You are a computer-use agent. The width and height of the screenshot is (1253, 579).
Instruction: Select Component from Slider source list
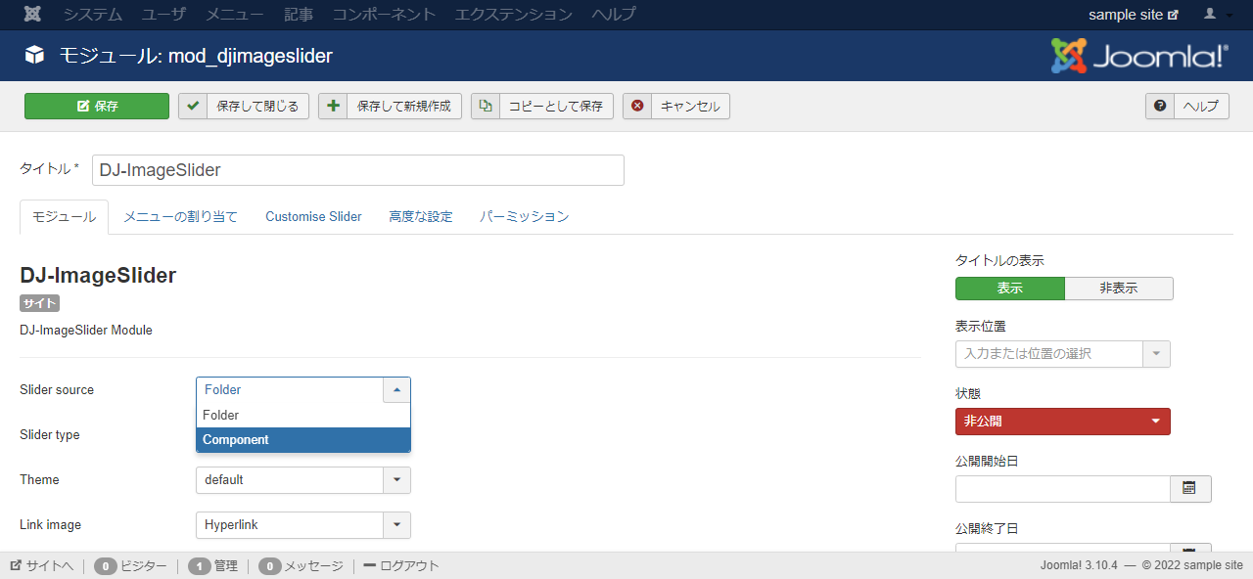click(302, 440)
